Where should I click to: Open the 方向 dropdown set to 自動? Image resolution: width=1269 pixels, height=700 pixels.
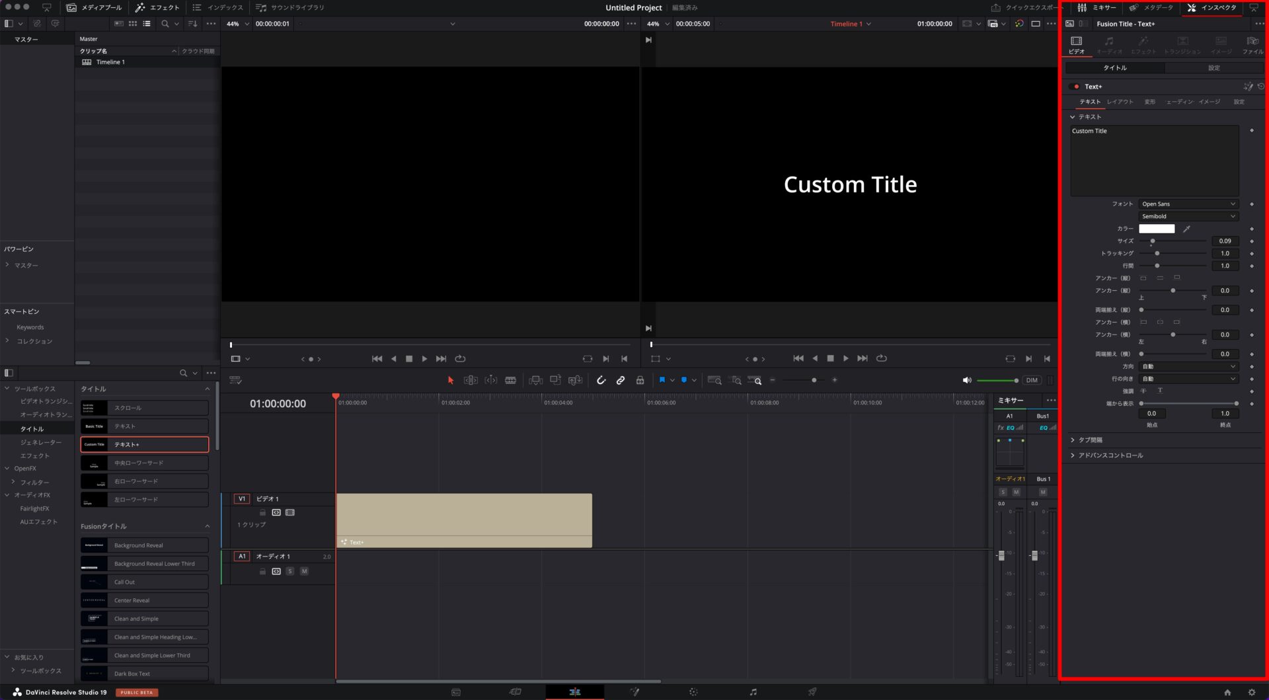tap(1188, 366)
